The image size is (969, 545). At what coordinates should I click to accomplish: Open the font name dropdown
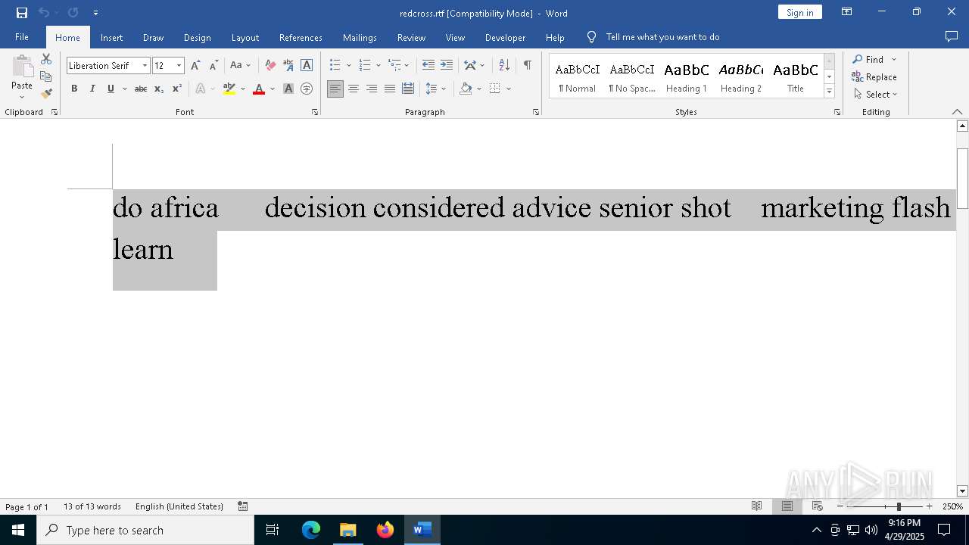point(145,66)
